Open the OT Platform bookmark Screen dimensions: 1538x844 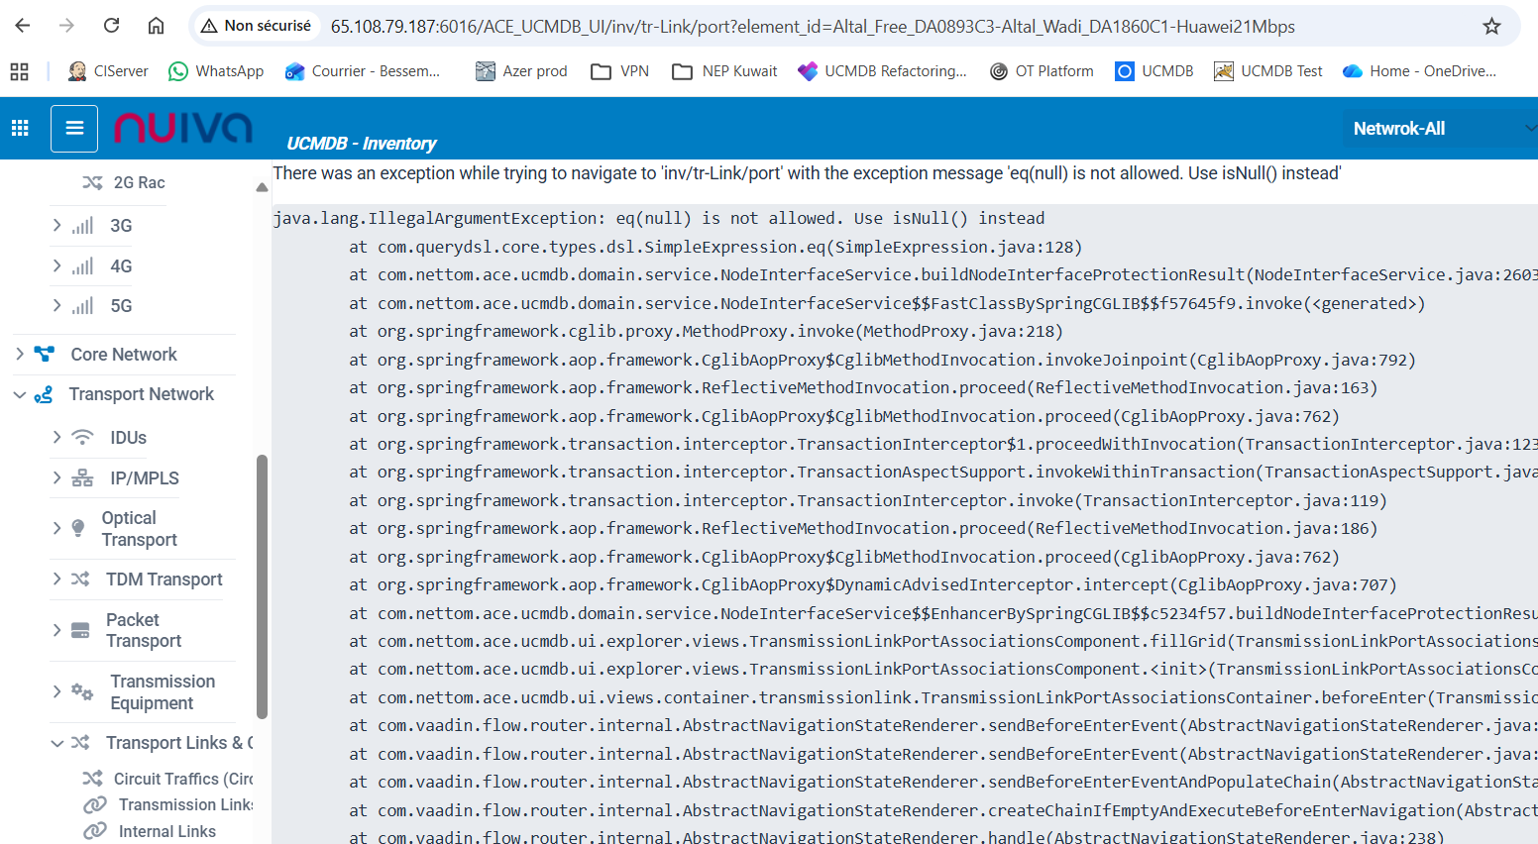coord(1042,71)
